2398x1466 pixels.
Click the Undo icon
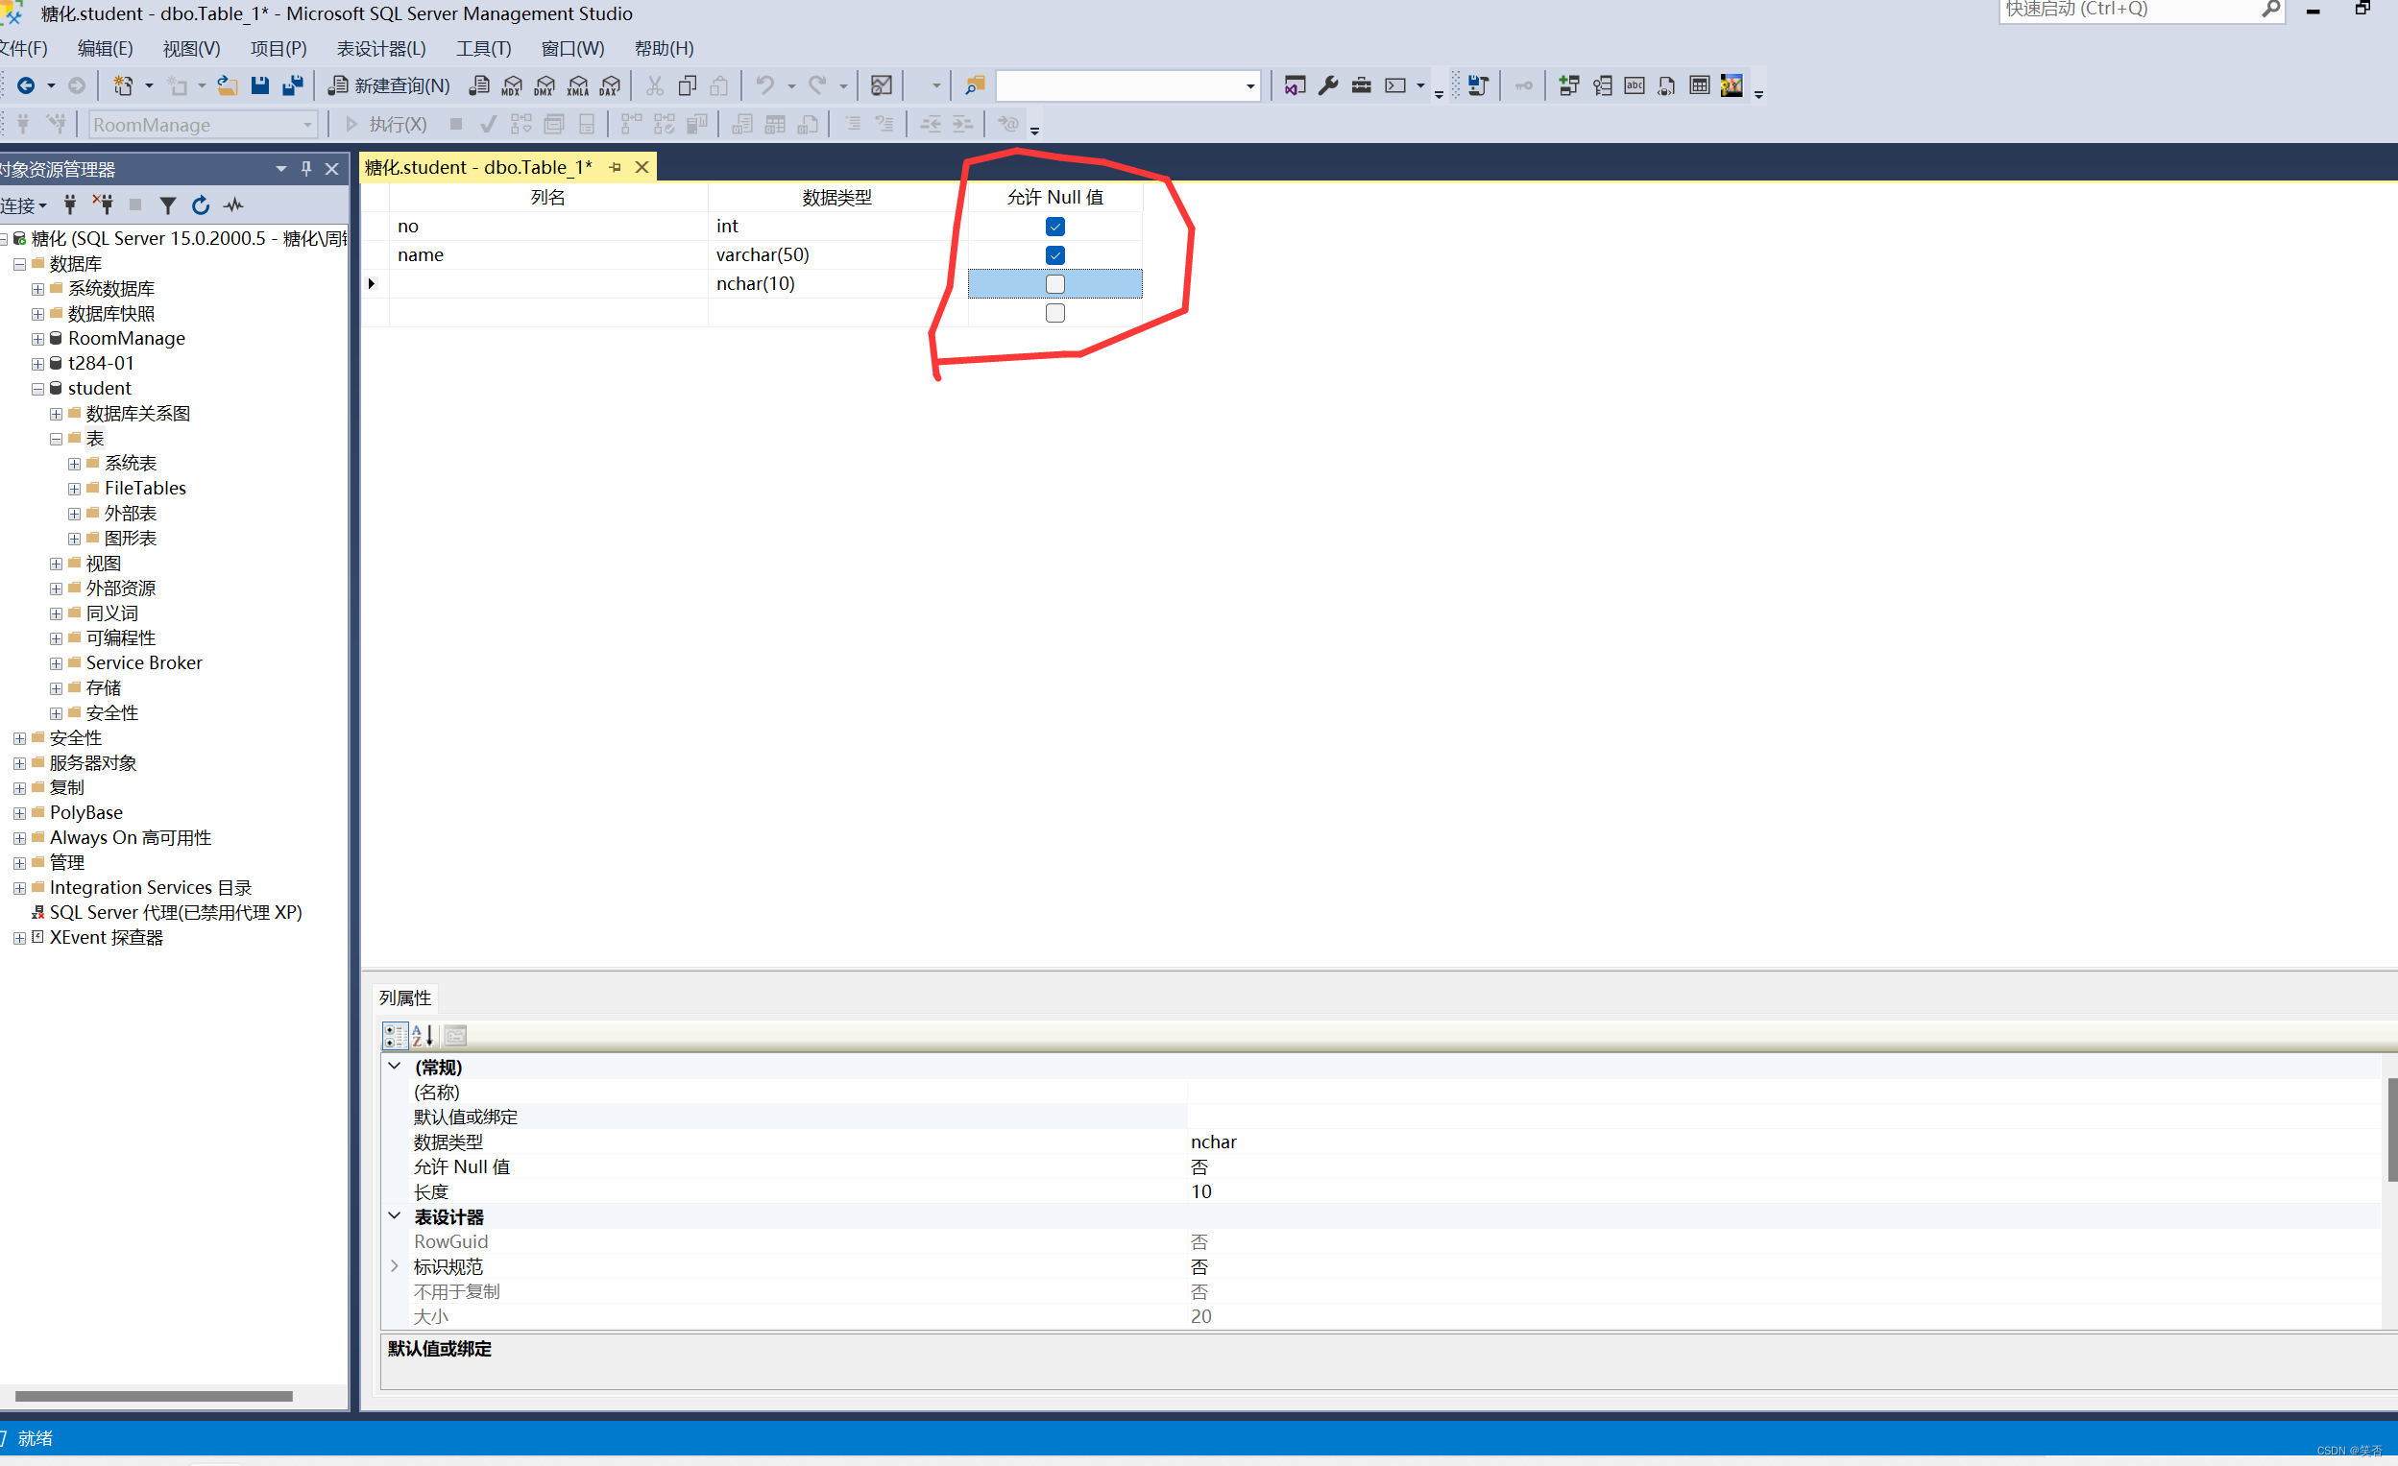coord(765,85)
